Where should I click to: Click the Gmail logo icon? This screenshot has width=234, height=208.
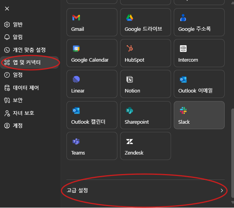[x=76, y=18]
